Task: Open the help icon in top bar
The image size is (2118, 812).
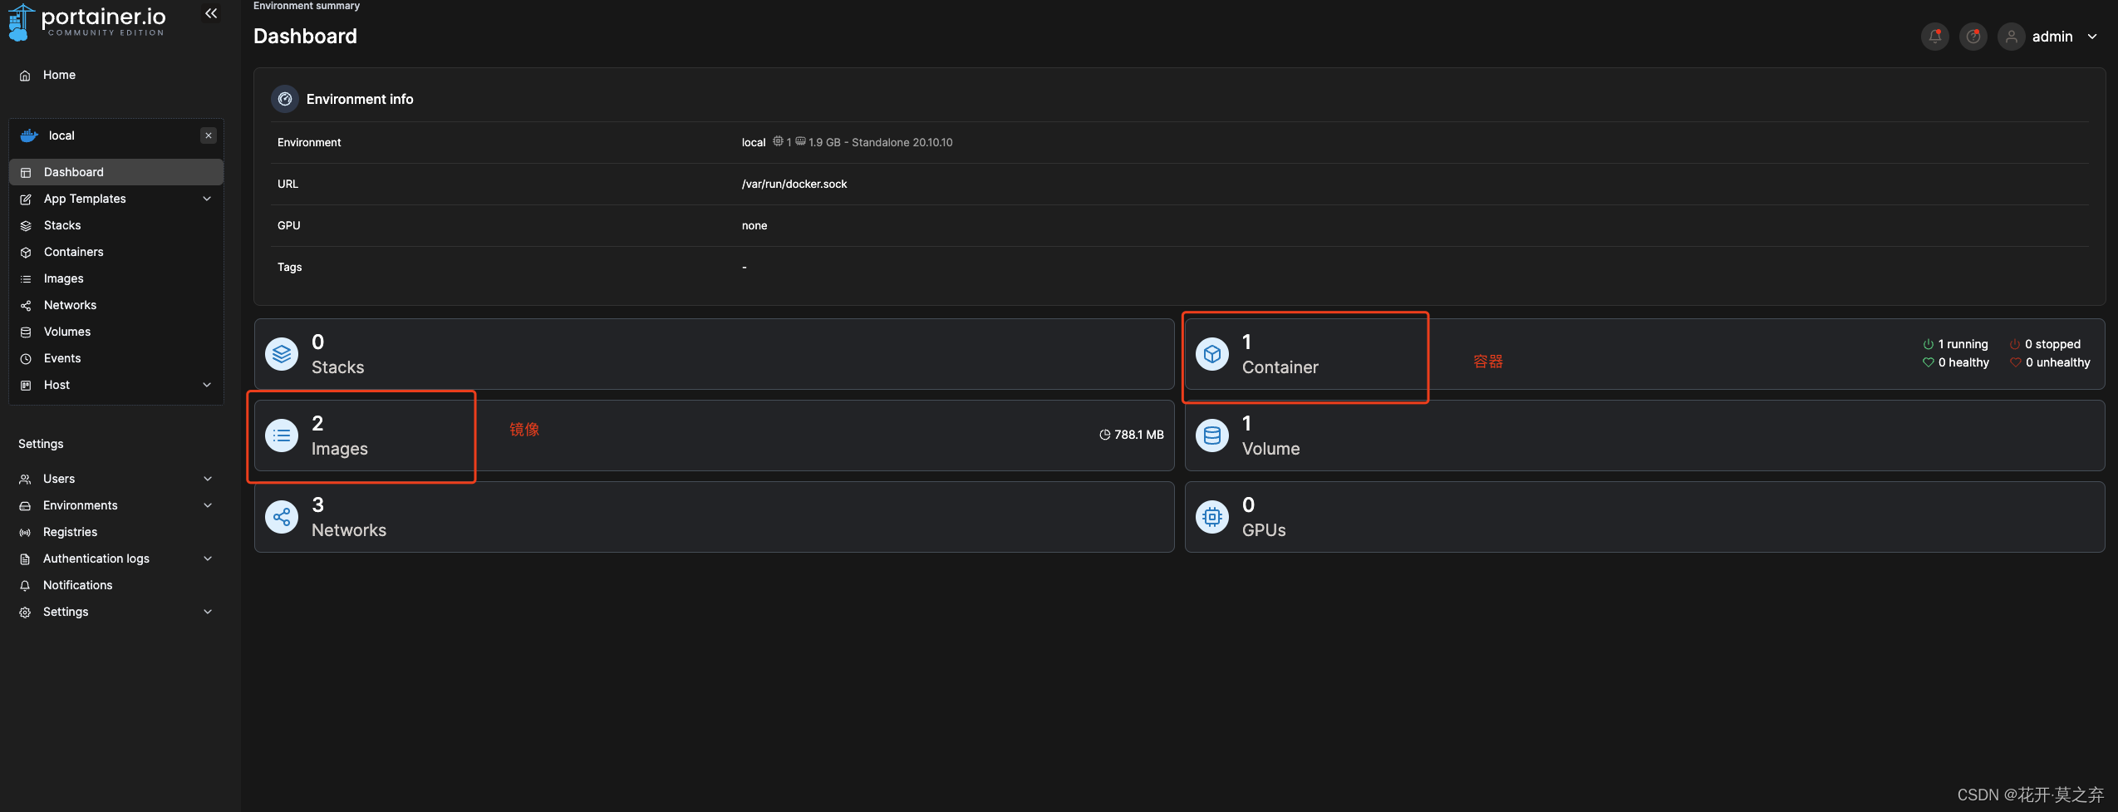Action: click(1973, 37)
